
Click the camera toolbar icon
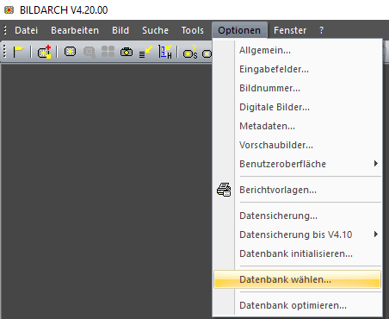127,52
